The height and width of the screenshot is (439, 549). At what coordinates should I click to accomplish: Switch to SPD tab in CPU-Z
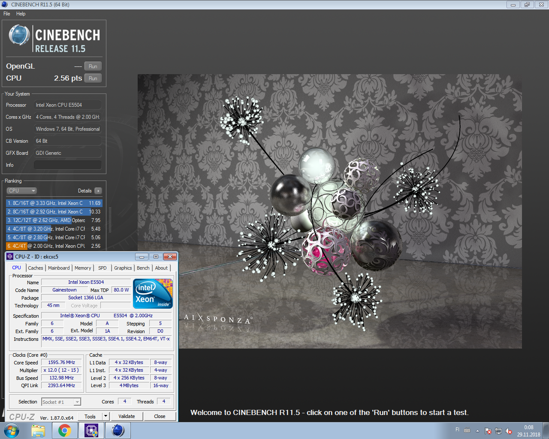(102, 268)
